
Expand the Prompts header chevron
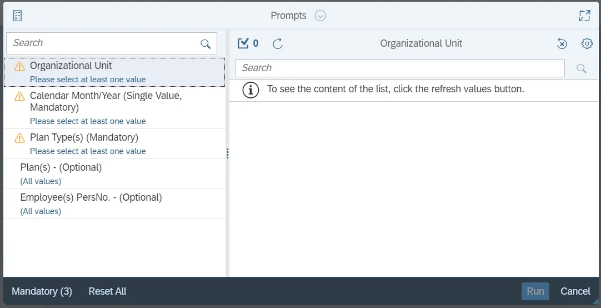320,16
